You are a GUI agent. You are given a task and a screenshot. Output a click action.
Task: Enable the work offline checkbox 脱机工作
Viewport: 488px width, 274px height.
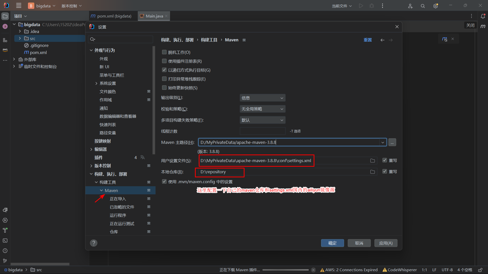[164, 52]
